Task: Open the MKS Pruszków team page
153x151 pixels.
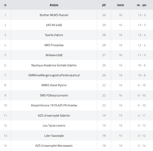Action: click(54, 45)
